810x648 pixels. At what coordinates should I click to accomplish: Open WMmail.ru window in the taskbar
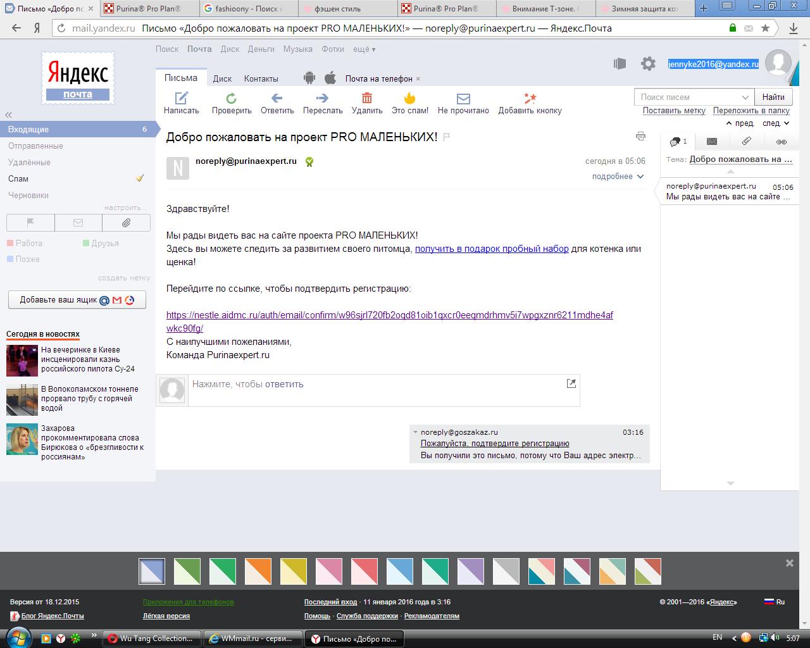(x=253, y=639)
